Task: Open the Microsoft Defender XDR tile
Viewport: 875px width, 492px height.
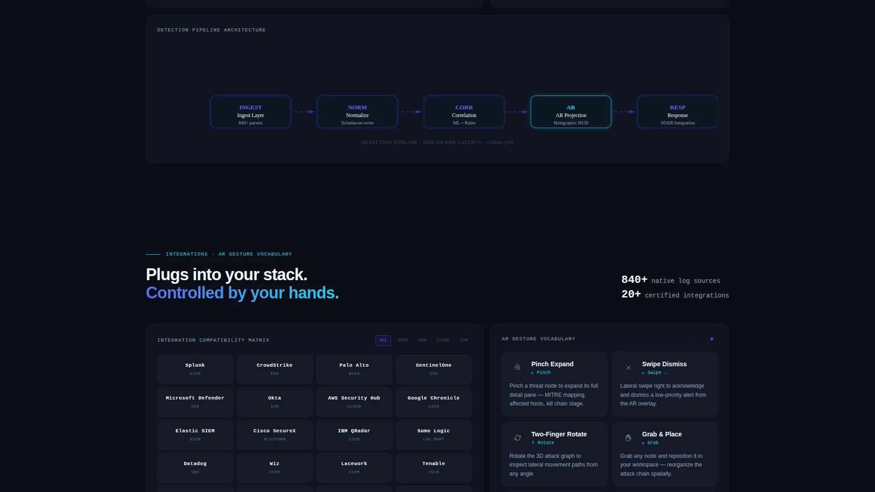Action: tap(195, 402)
